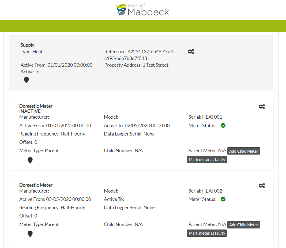Click the location pin on the Supply card
Screen dimensions: 286x248
click(x=26, y=80)
